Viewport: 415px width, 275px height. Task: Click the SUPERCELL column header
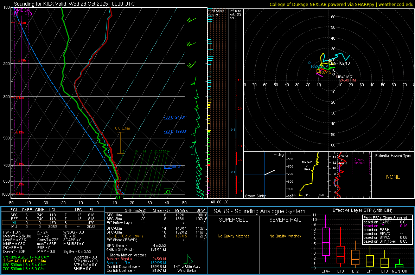[234, 220]
